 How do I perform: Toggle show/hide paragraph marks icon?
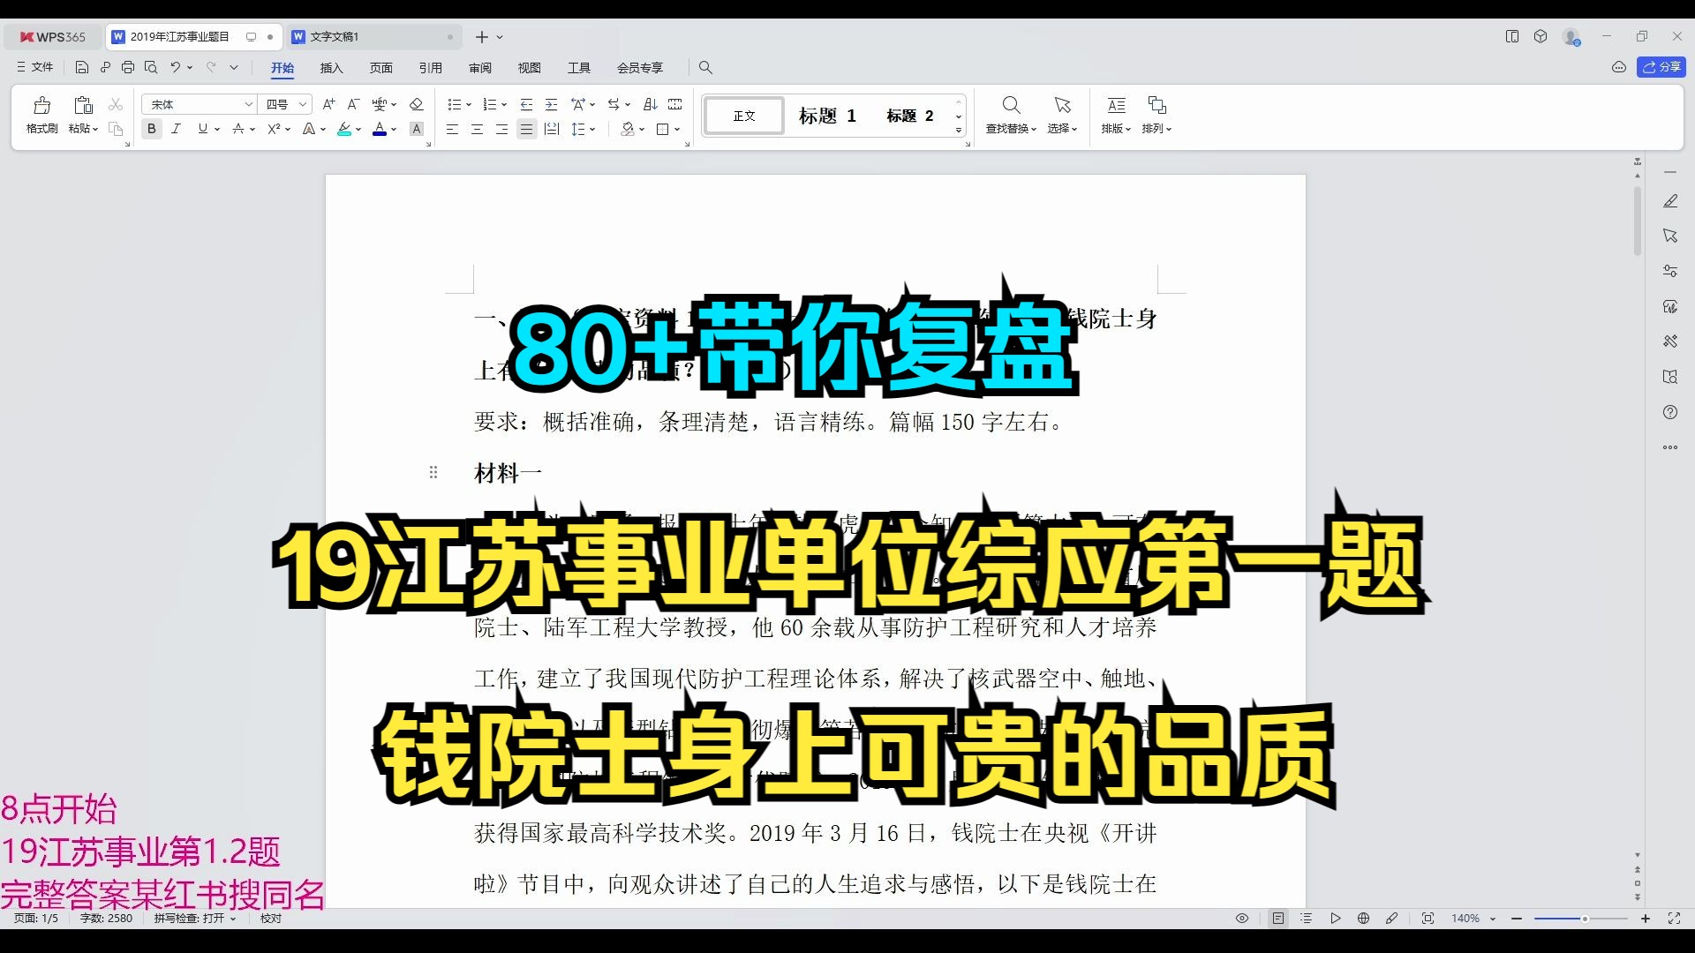(x=614, y=104)
